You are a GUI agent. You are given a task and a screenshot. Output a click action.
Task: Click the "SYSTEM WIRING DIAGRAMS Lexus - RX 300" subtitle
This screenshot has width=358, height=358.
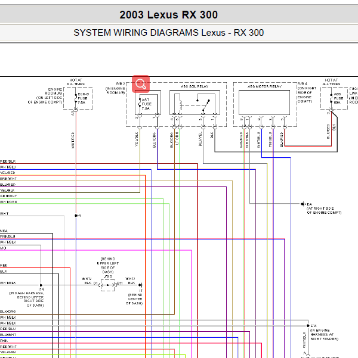tap(169, 33)
